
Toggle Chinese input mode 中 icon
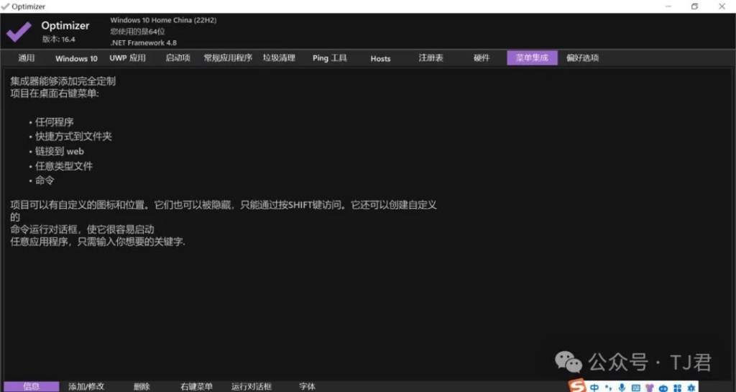(x=594, y=388)
